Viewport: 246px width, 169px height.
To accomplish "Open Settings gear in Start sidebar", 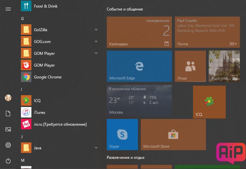I will point(8,145).
